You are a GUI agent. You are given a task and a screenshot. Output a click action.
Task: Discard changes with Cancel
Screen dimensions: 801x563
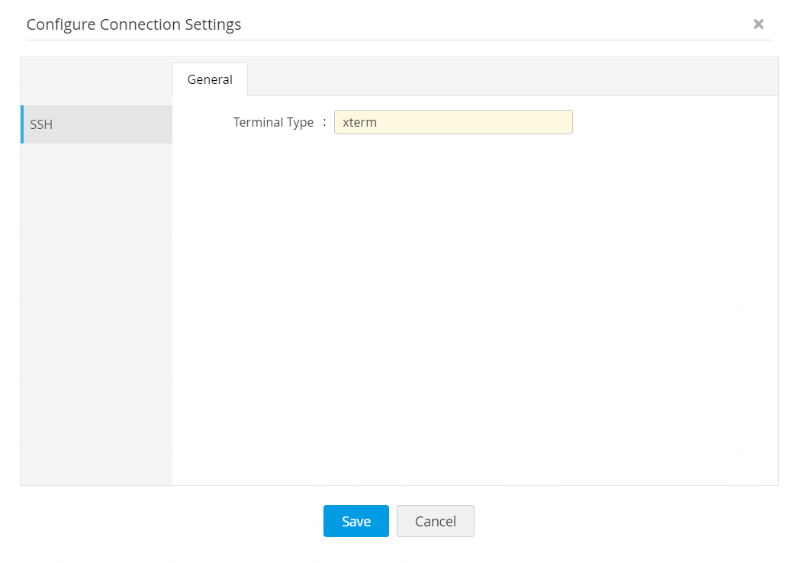pyautogui.click(x=435, y=521)
